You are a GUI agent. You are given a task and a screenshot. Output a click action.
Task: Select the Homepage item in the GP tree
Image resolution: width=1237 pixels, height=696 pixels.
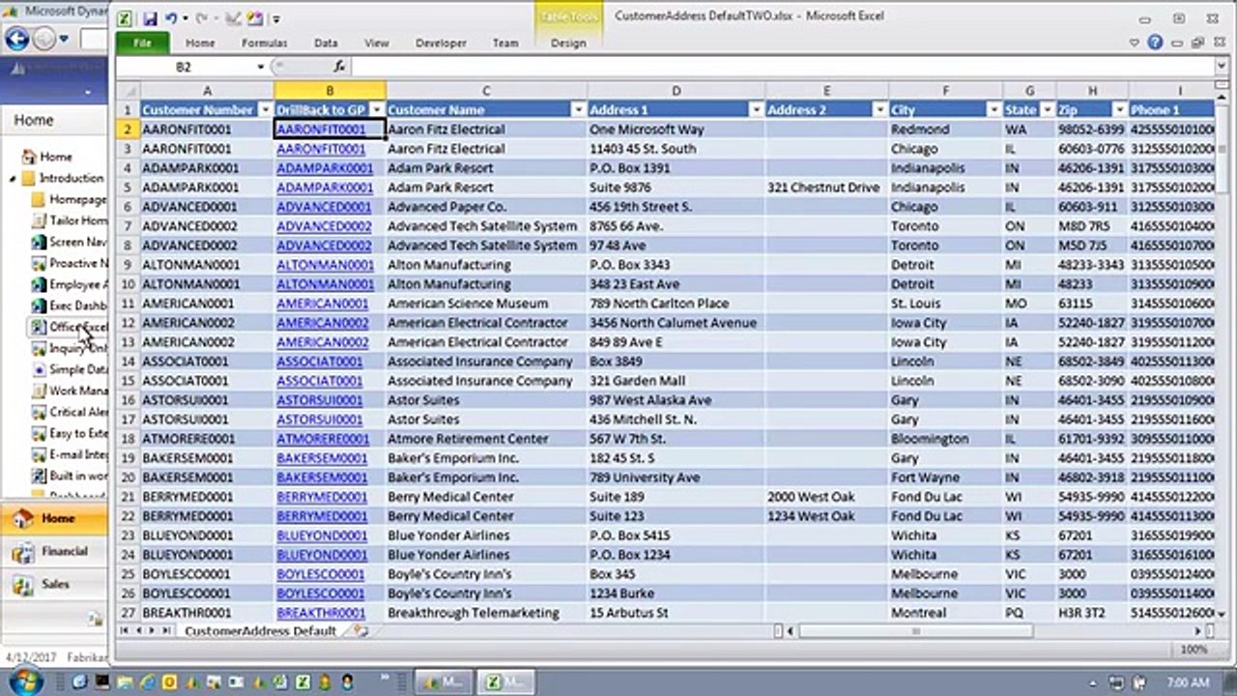coord(69,199)
